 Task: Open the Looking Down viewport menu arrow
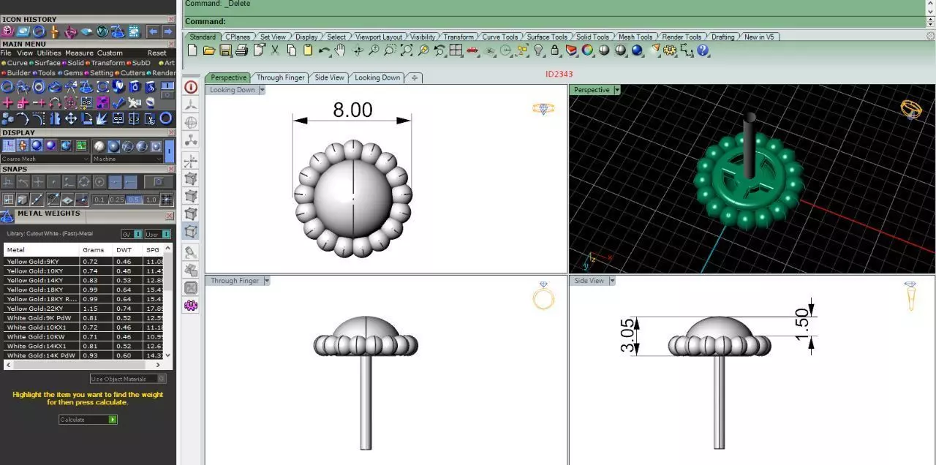[x=262, y=90]
